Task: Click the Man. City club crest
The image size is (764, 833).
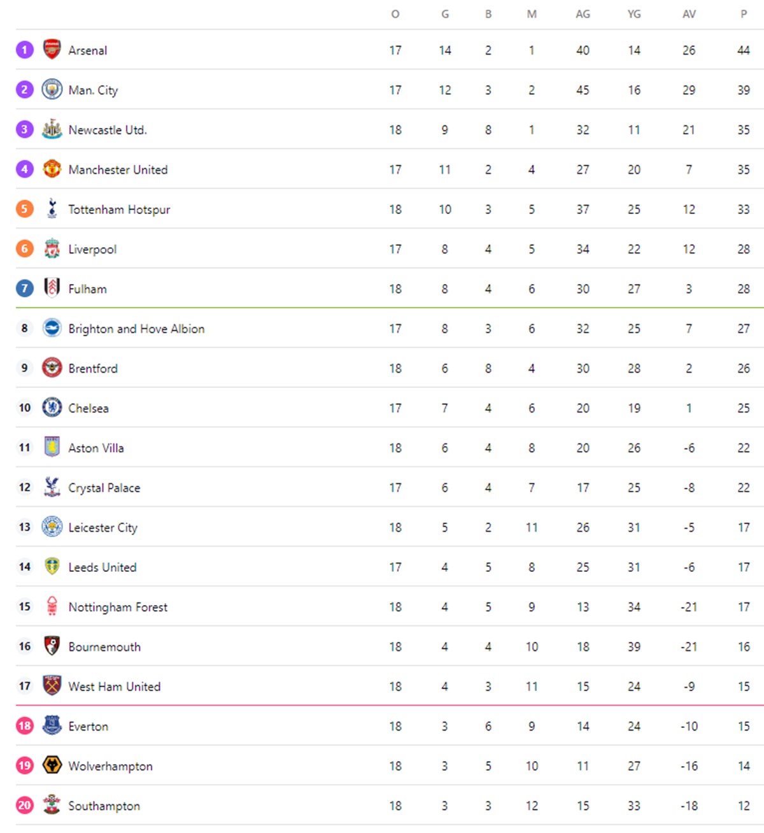Action: [x=52, y=89]
